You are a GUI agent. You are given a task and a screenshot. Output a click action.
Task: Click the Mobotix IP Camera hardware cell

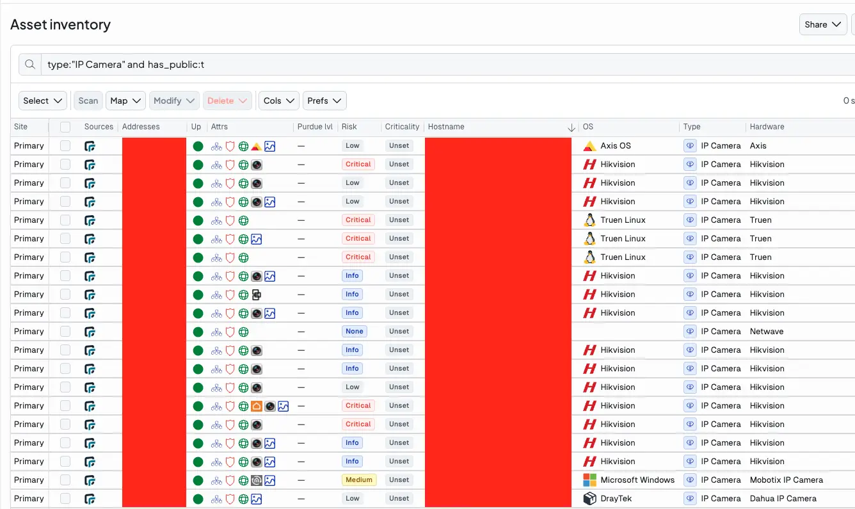pyautogui.click(x=787, y=480)
